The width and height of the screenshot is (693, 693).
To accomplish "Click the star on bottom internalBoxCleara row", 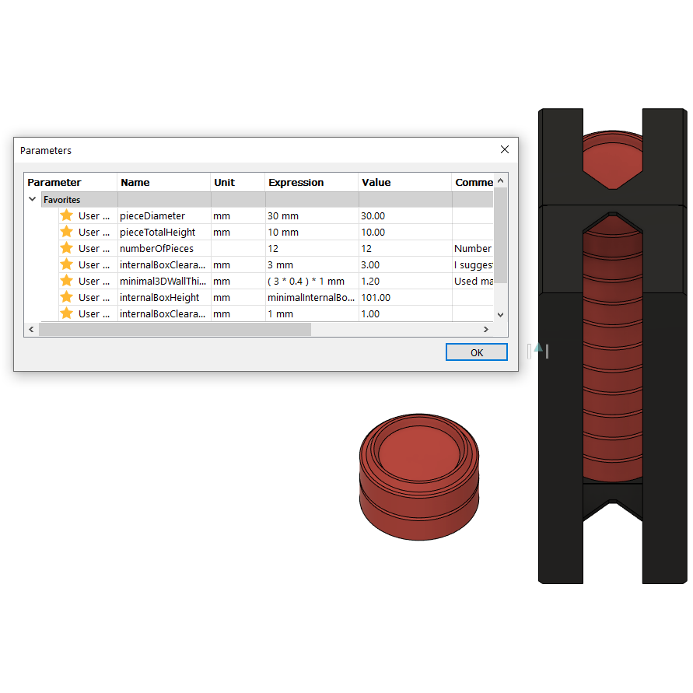I will (66, 313).
